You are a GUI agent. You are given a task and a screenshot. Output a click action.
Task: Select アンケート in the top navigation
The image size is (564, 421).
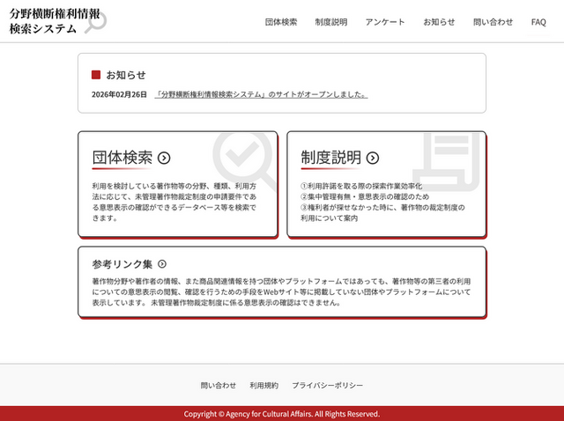pos(385,22)
